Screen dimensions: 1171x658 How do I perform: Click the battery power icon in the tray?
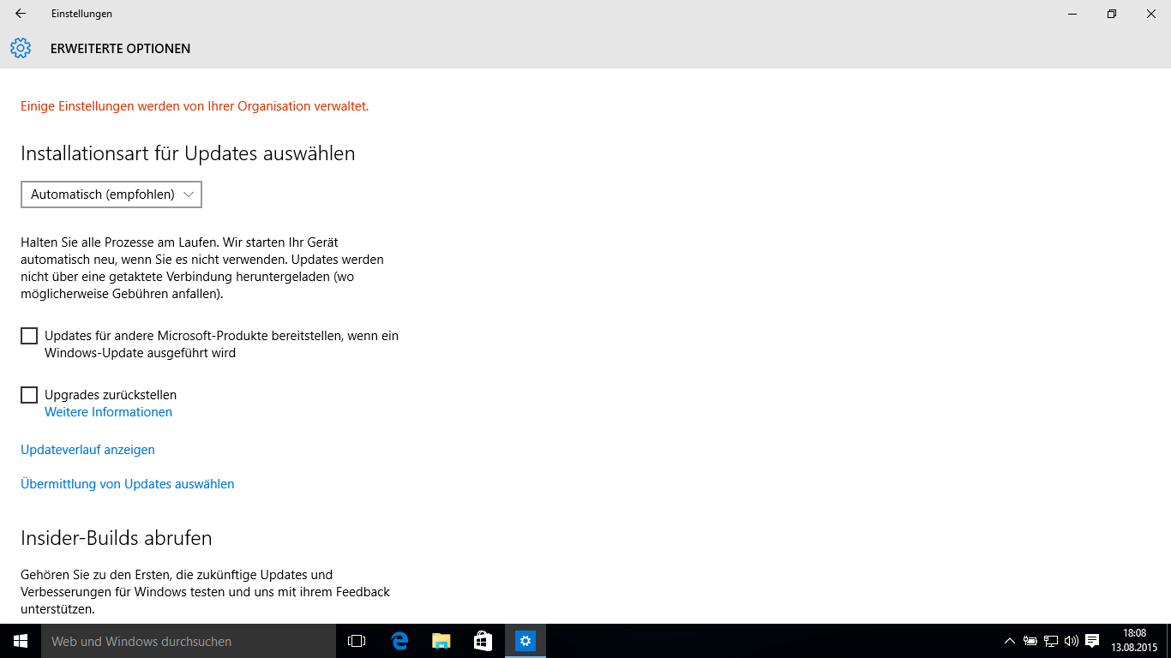[1030, 641]
